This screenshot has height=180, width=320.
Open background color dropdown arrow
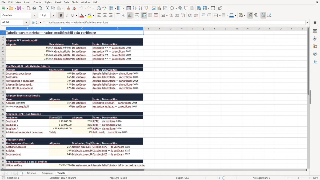point(94,15)
